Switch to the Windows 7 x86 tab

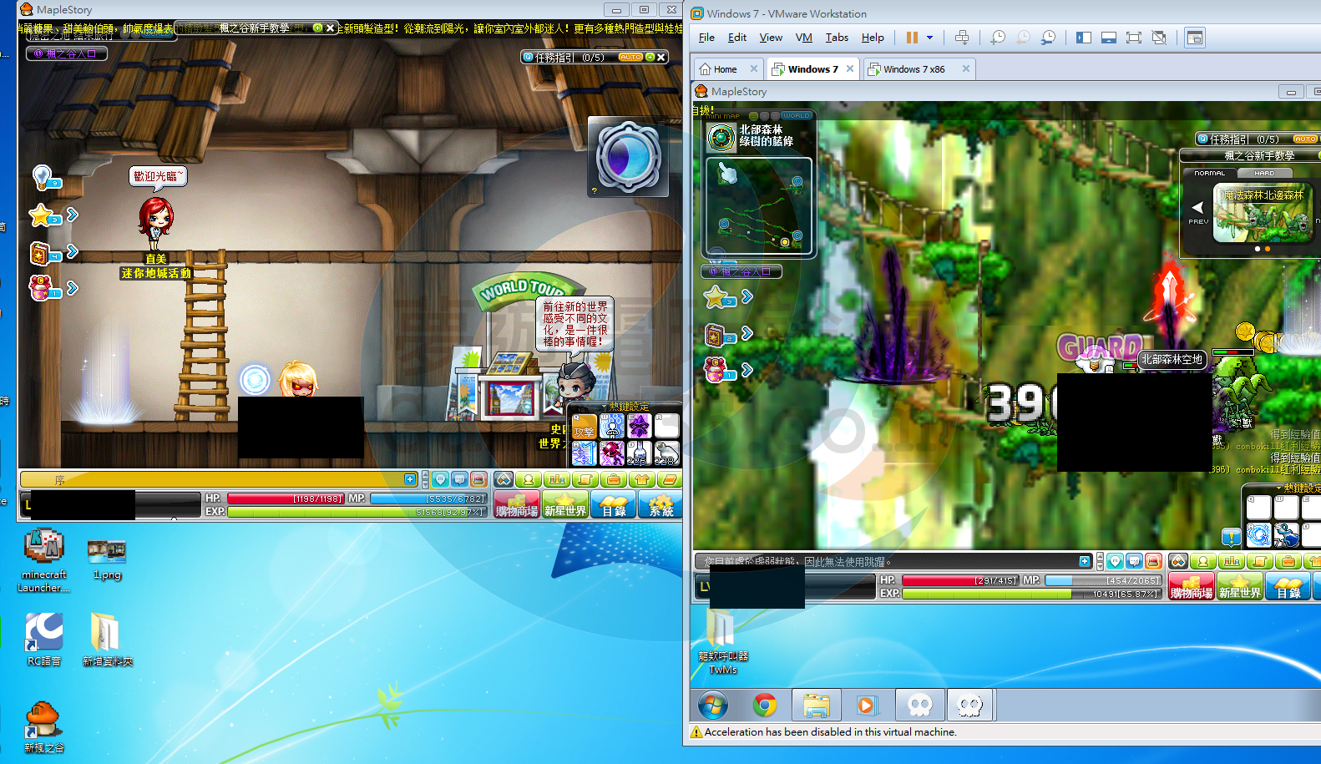(x=914, y=69)
